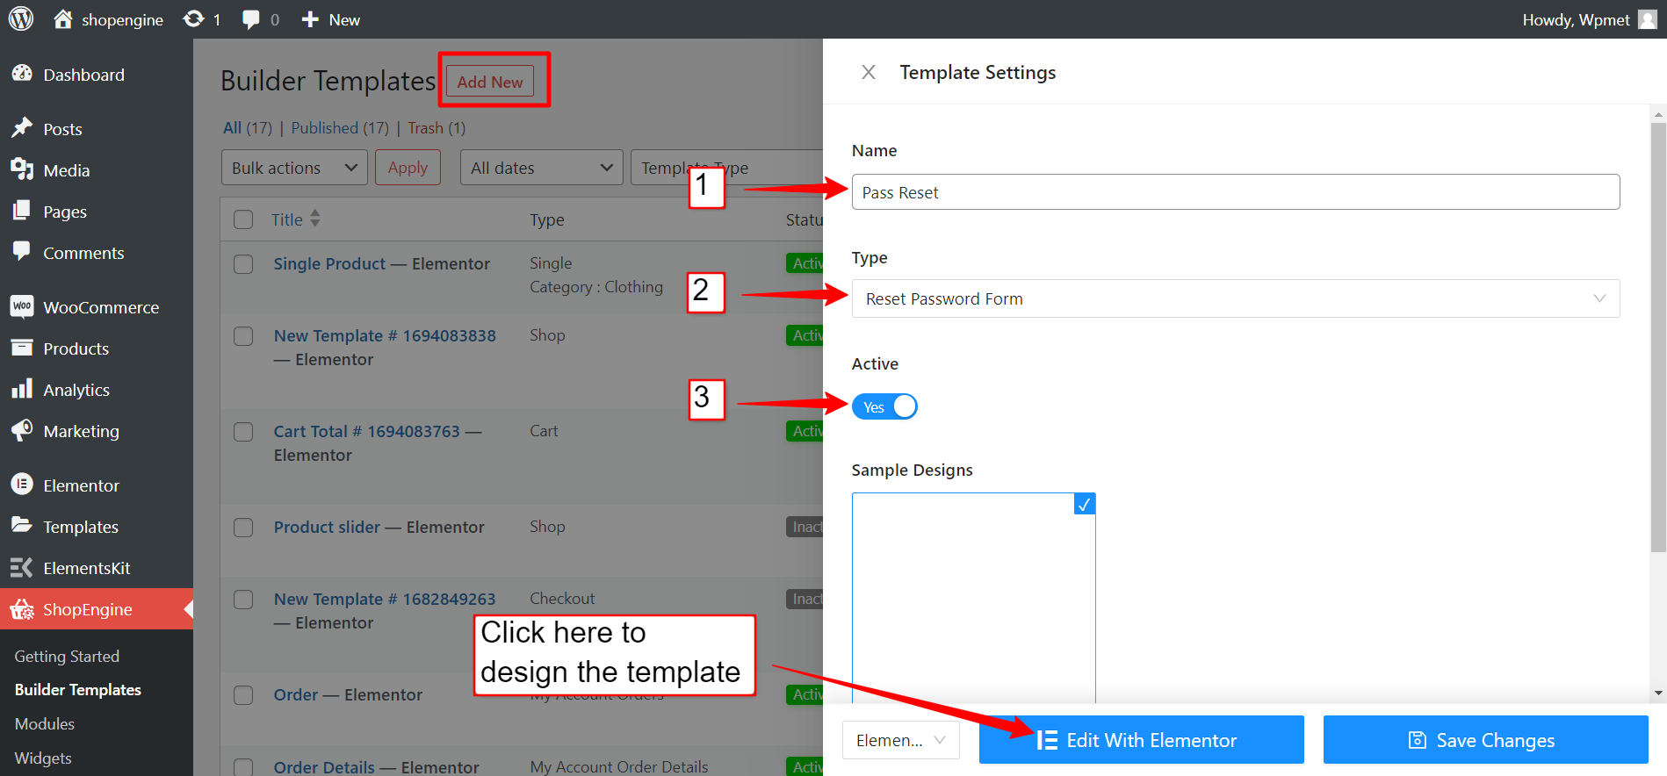Click the Wpmet user avatar

click(x=1648, y=19)
